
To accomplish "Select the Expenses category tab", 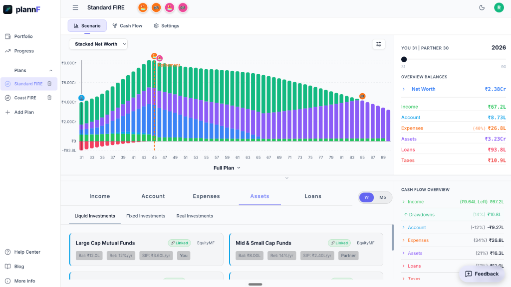I will pos(206,196).
